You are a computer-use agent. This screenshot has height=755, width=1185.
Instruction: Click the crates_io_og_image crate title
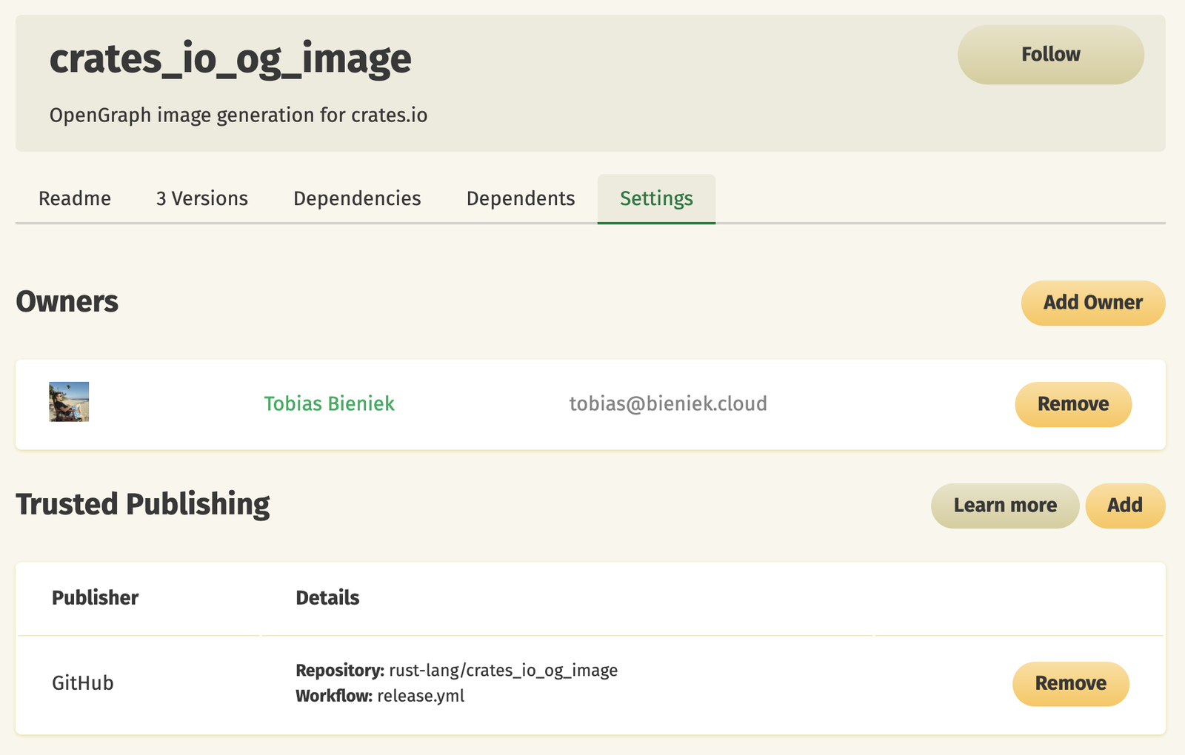point(230,59)
